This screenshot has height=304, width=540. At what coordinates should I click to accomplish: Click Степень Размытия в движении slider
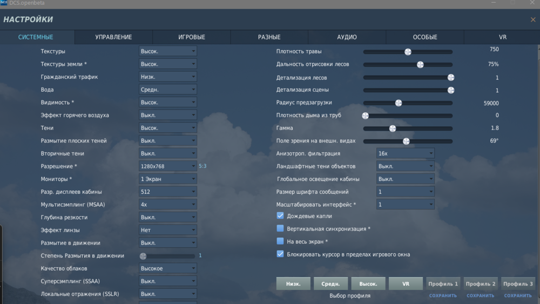(167, 256)
